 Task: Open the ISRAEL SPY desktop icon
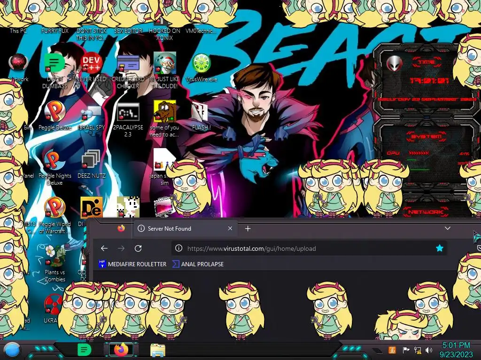click(x=91, y=113)
